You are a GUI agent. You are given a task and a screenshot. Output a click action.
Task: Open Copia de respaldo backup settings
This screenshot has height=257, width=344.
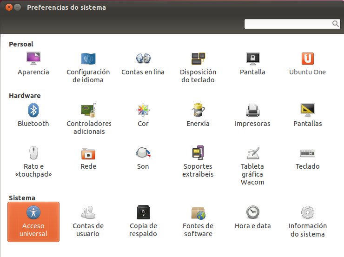point(143,221)
